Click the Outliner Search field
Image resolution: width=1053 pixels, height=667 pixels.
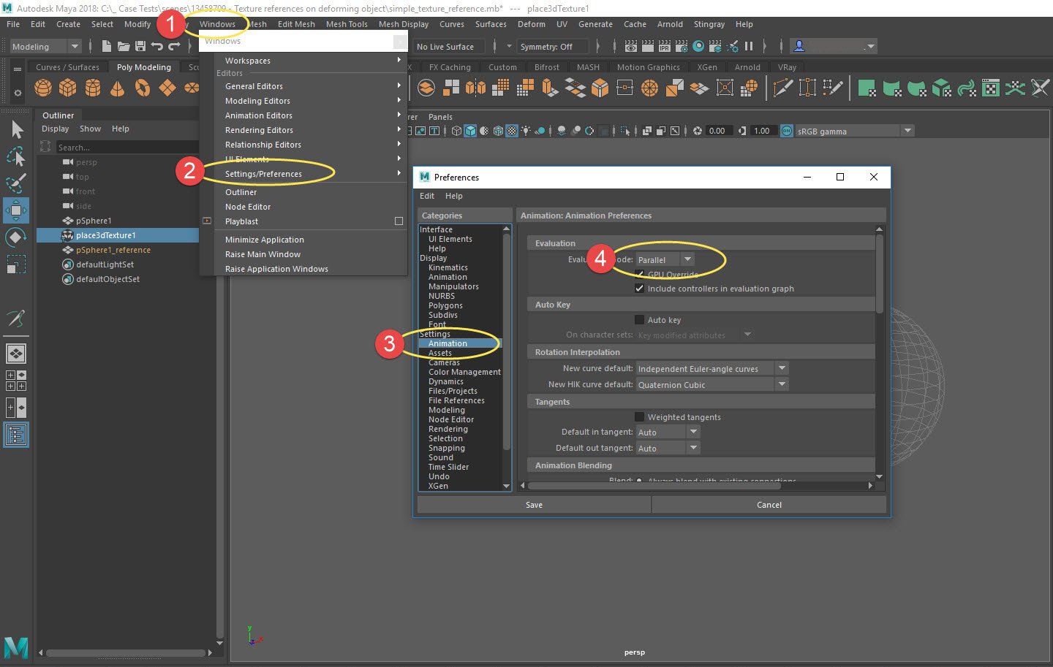click(x=127, y=147)
